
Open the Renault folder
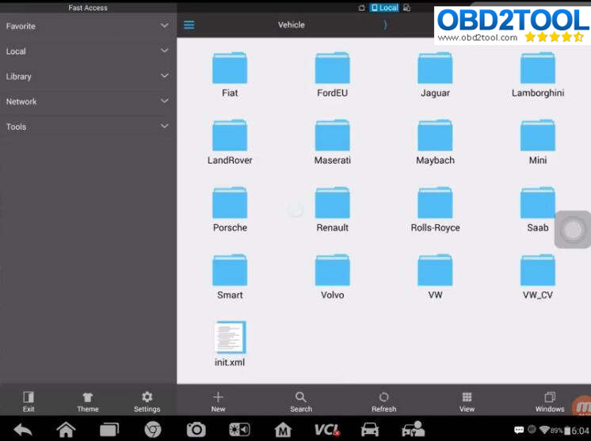[332, 209]
